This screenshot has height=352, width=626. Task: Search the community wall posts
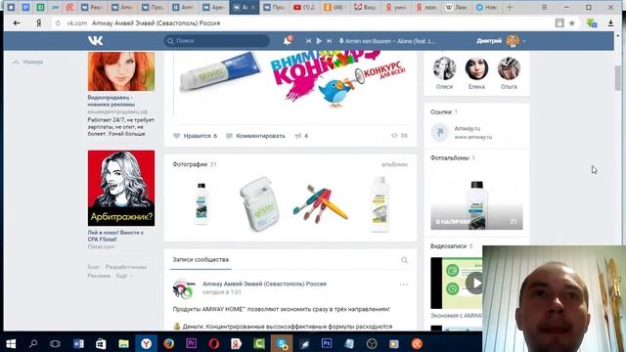coord(404,260)
